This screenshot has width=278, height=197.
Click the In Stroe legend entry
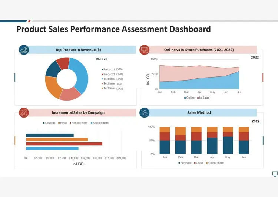(x=203, y=98)
